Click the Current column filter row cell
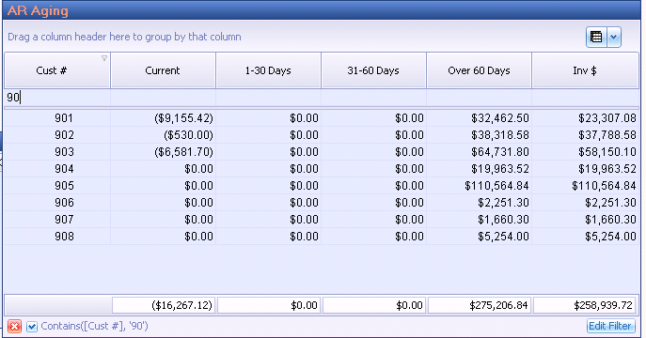The width and height of the screenshot is (646, 338). tap(164, 98)
